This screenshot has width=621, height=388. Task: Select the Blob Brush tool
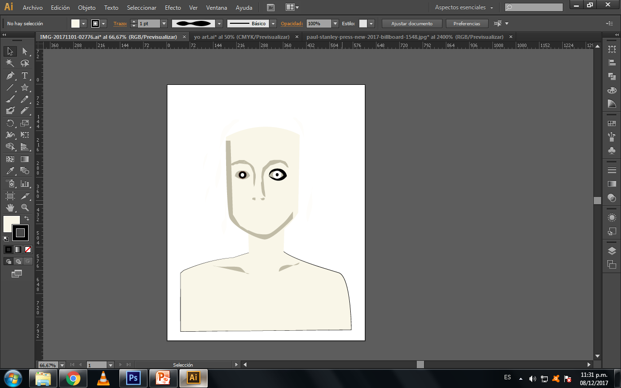pos(10,111)
